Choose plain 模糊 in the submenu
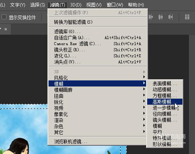This screenshot has width=195, height=154. pyautogui.click(x=165, y=126)
